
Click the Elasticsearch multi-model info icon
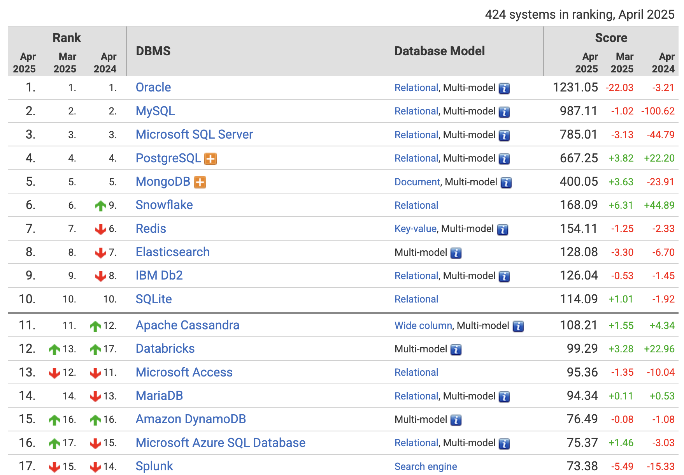point(456,253)
